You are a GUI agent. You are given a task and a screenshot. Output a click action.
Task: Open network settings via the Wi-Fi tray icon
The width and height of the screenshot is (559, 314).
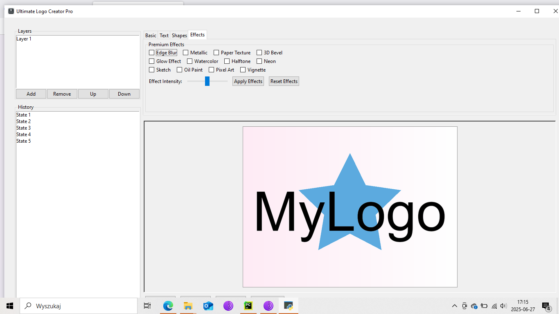point(494,305)
